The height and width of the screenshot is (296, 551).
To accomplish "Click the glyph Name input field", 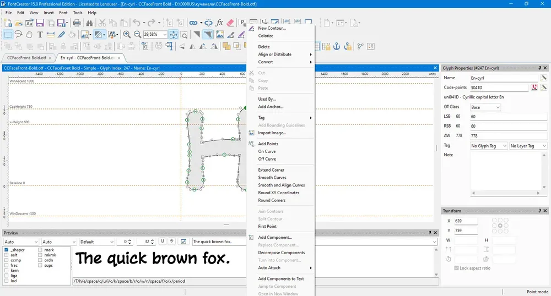I will coord(503,78).
